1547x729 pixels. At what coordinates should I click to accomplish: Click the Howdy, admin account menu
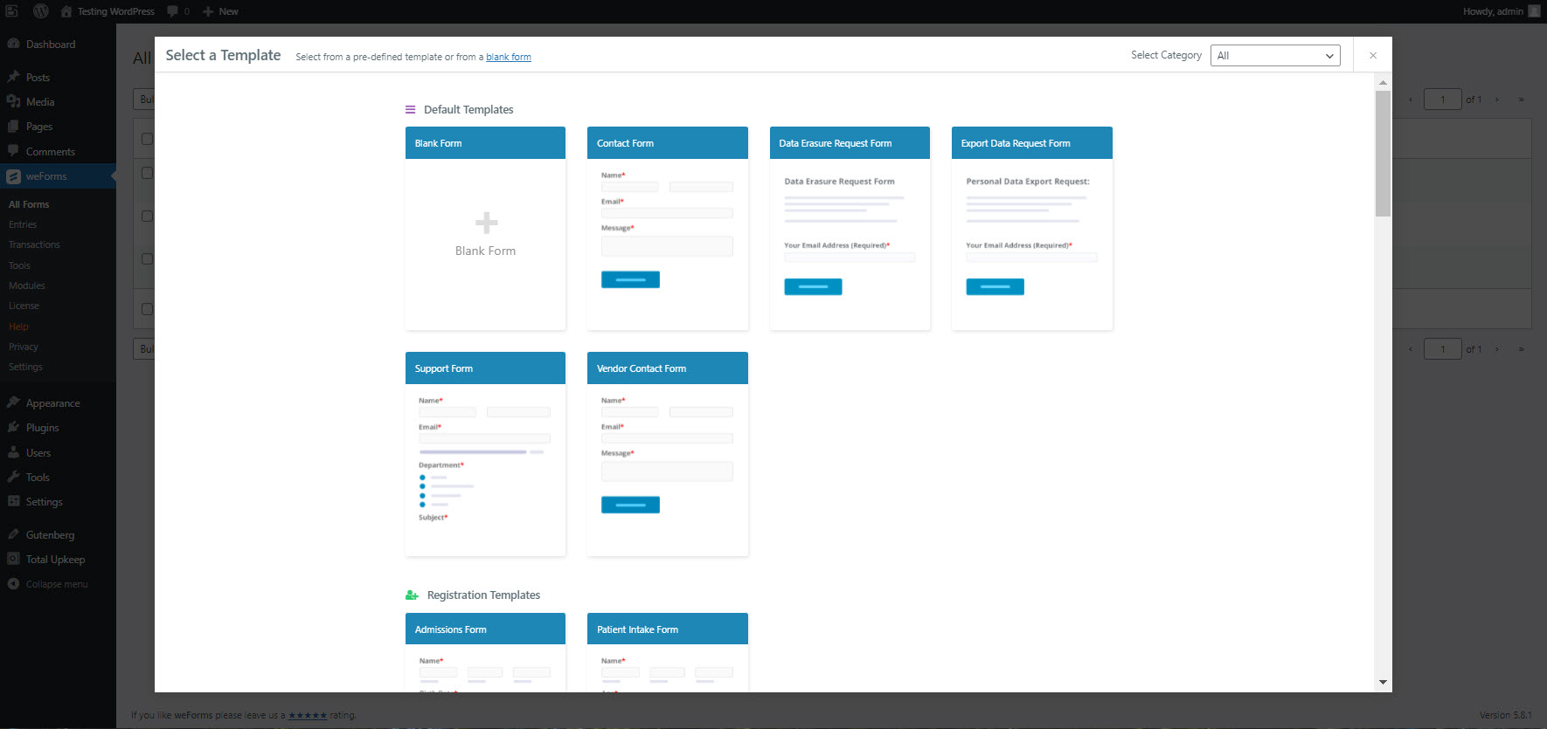[x=1502, y=11]
